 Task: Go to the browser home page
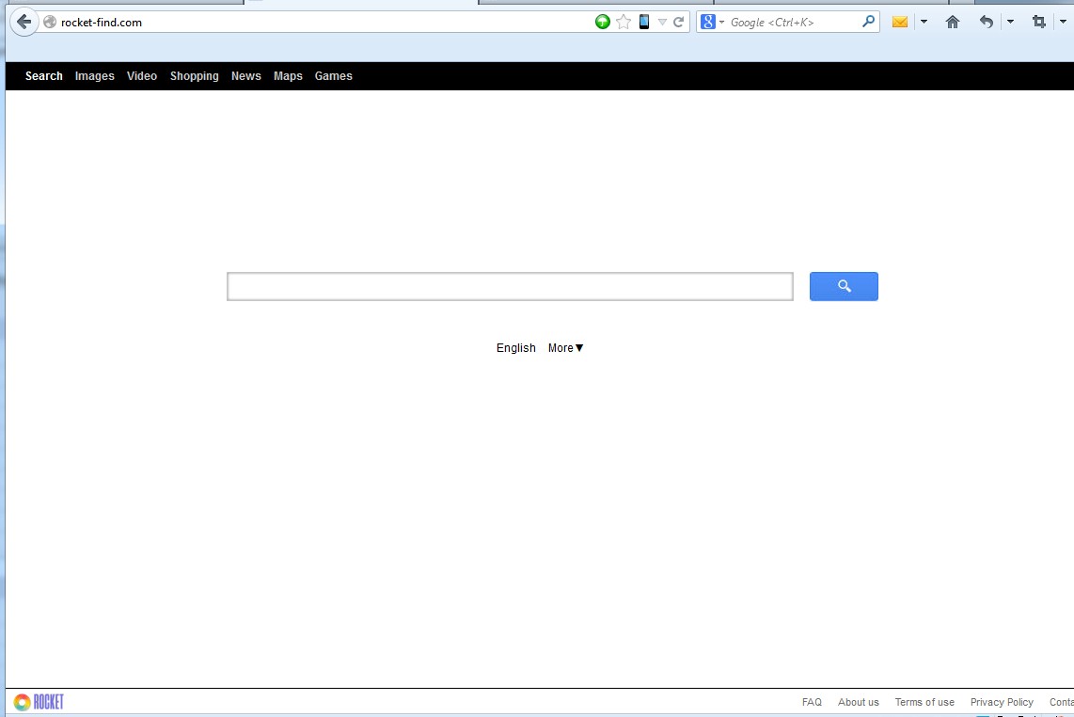(953, 22)
